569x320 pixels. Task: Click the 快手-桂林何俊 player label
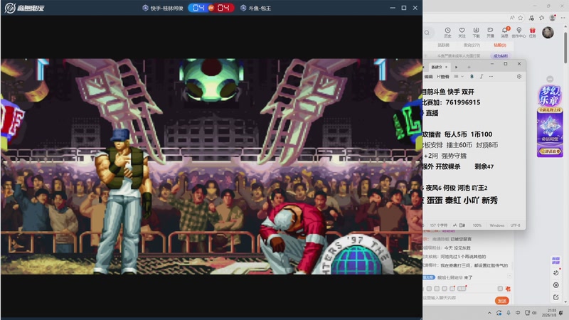coord(163,8)
